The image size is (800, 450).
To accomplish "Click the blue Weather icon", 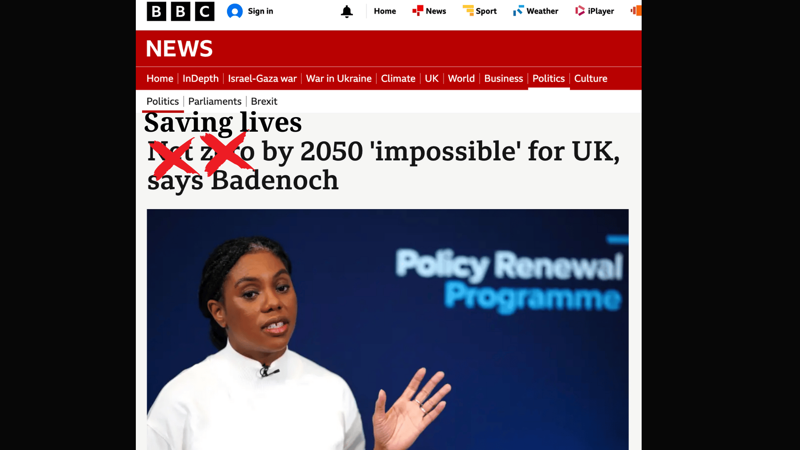I will pyautogui.click(x=518, y=10).
